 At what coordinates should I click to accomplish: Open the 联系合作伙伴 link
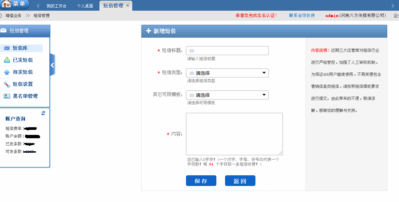tap(302, 15)
